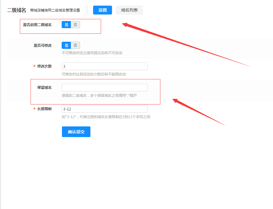Click the 是否可修改 field label
Screen dimensions: 273x209
(x=43, y=46)
